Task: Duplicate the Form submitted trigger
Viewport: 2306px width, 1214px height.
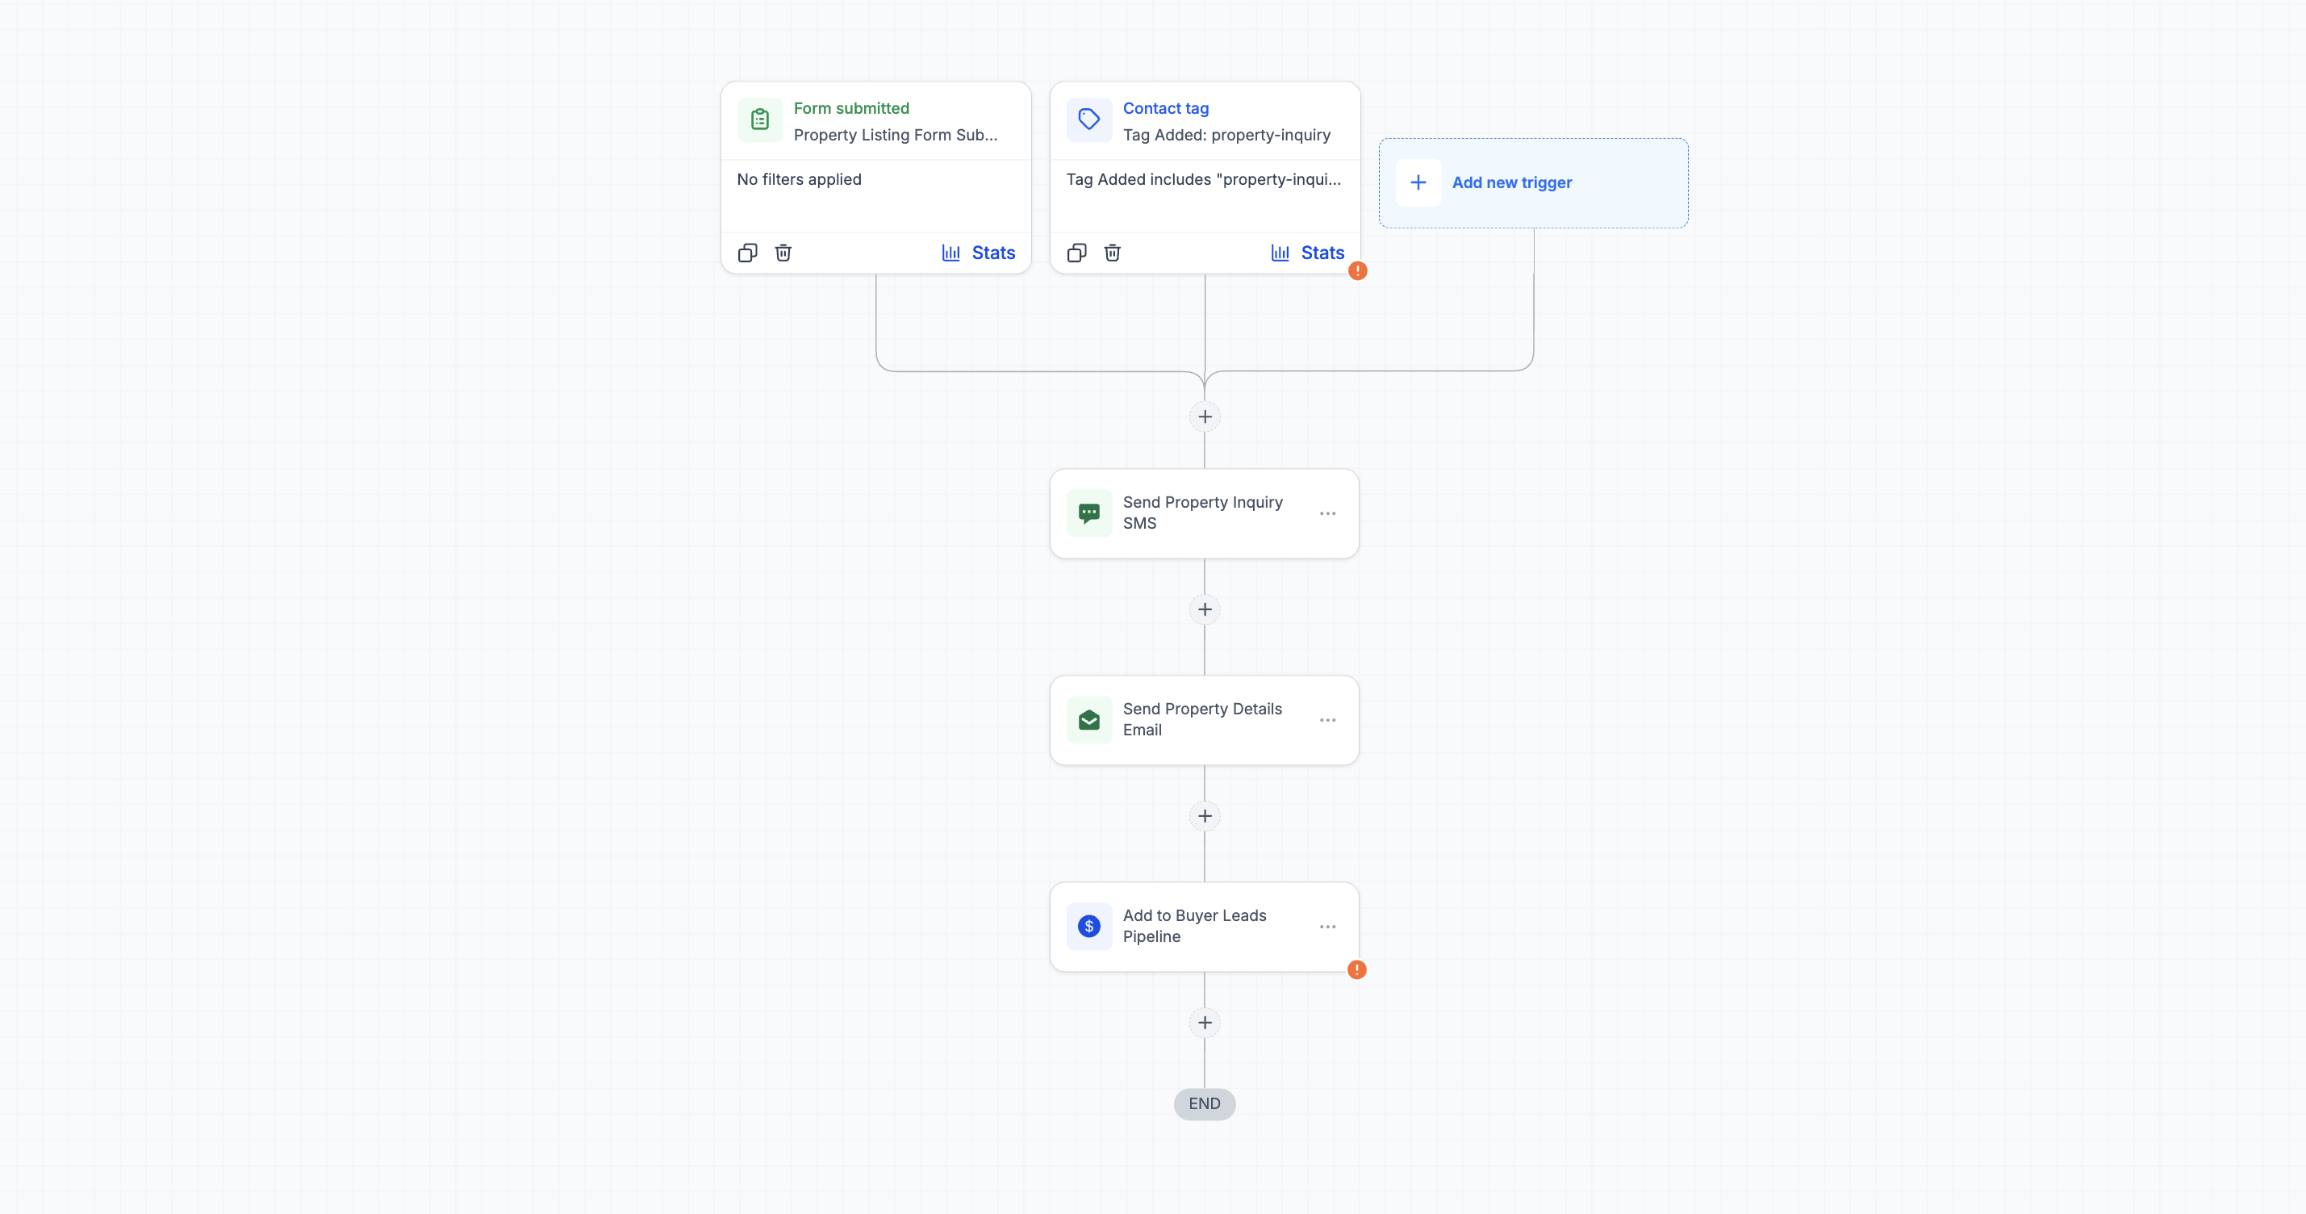Action: tap(747, 253)
